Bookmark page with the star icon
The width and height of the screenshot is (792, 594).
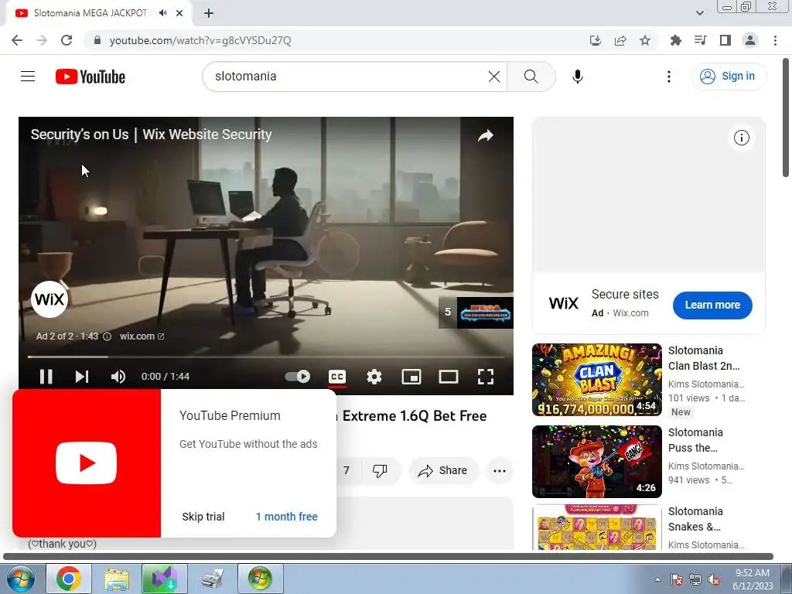coord(644,40)
